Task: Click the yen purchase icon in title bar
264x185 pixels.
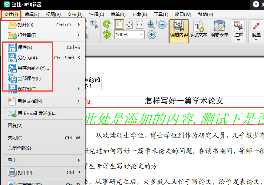Action: tap(256, 4)
